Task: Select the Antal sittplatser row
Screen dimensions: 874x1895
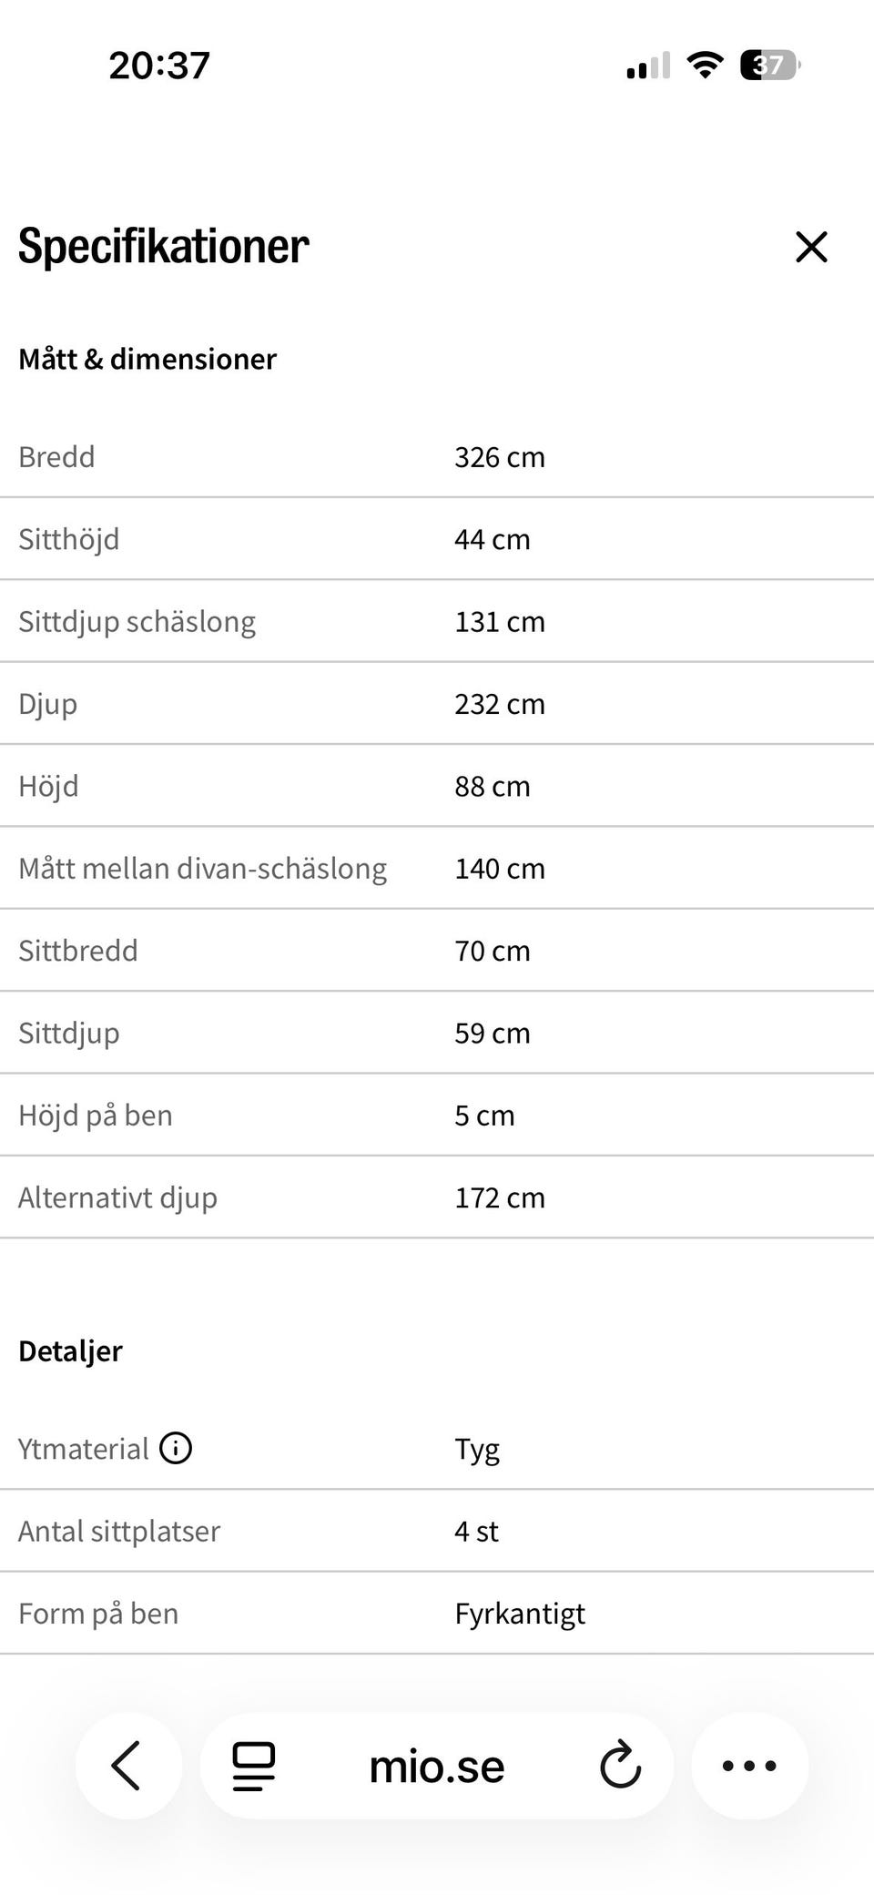Action: pyautogui.click(x=437, y=1531)
